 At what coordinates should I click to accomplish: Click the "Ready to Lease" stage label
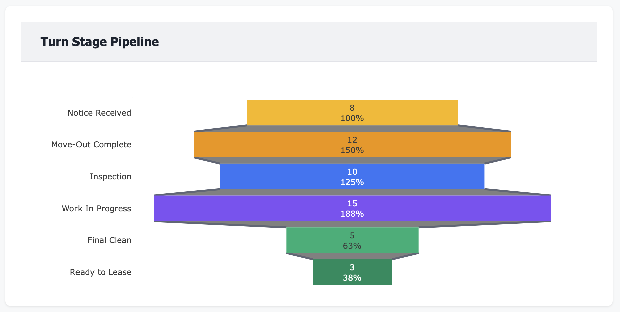click(x=101, y=272)
